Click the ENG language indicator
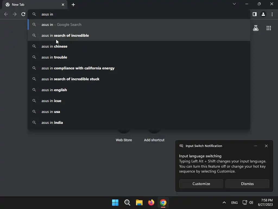The image size is (278, 209). pos(234,202)
